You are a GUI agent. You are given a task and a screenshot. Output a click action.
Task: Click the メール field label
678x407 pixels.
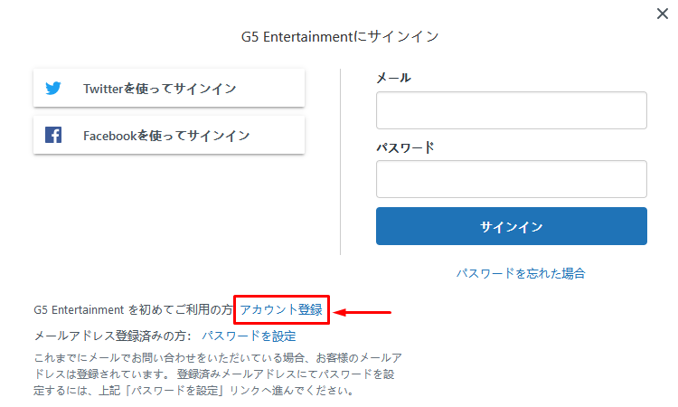[393, 78]
